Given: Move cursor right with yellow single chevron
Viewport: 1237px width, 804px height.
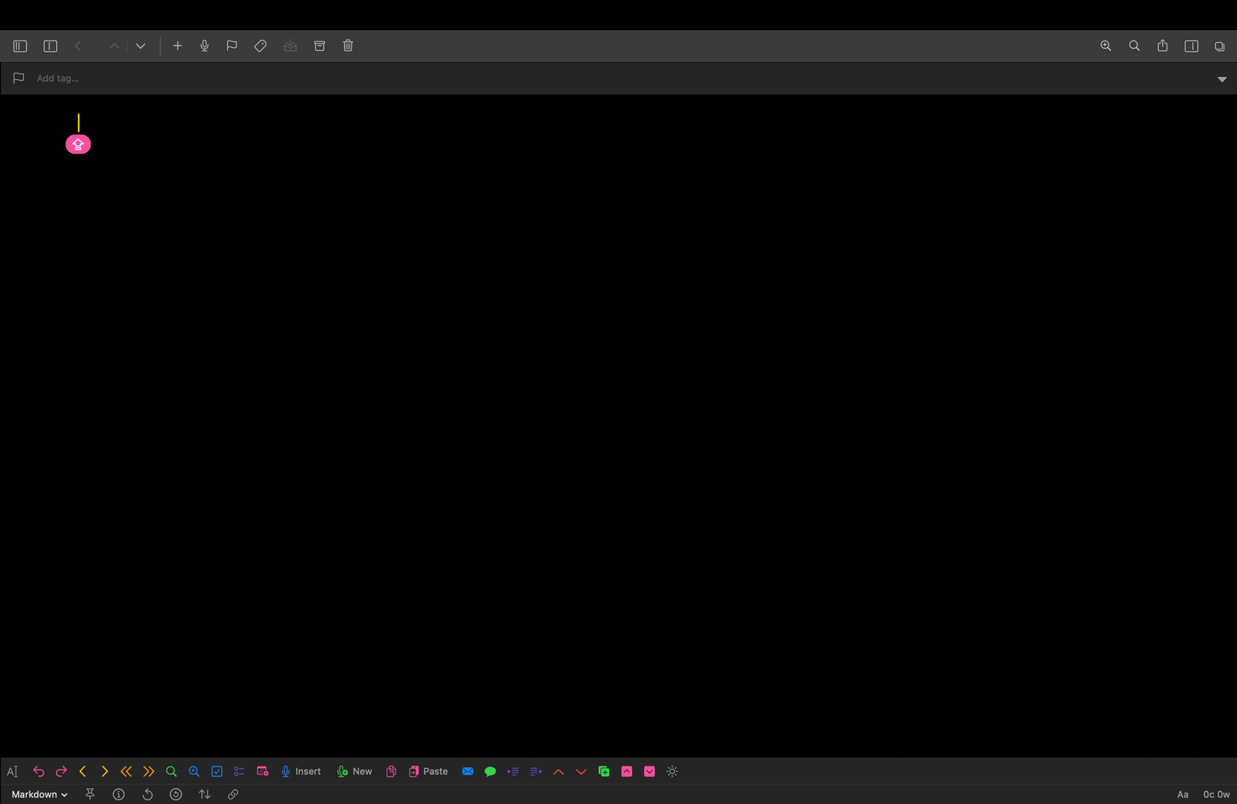Looking at the screenshot, I should coord(104,771).
